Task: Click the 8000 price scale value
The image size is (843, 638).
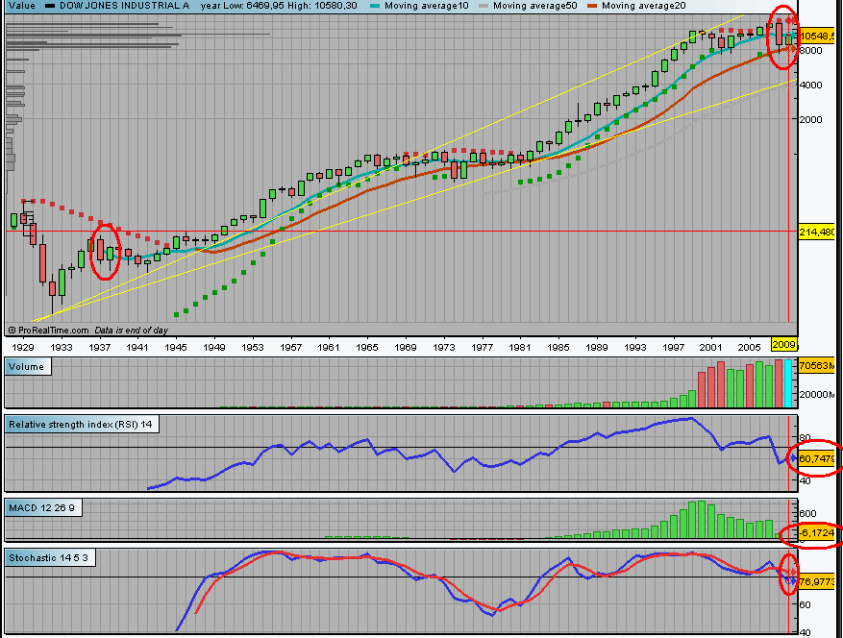Action: pyautogui.click(x=810, y=51)
